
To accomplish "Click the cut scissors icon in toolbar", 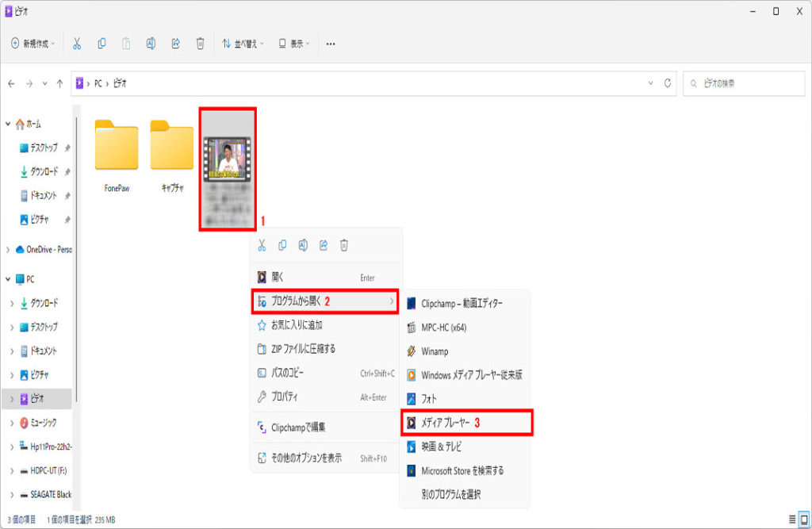I will (x=77, y=44).
